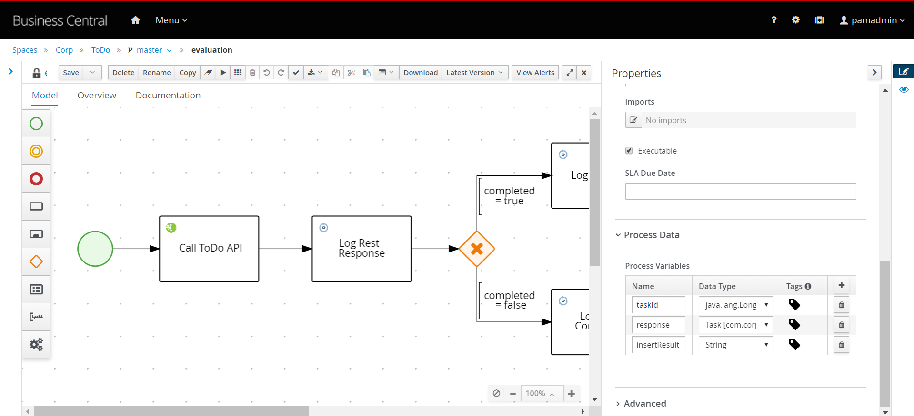Click the eraser clear icon in toolbar

click(208, 73)
